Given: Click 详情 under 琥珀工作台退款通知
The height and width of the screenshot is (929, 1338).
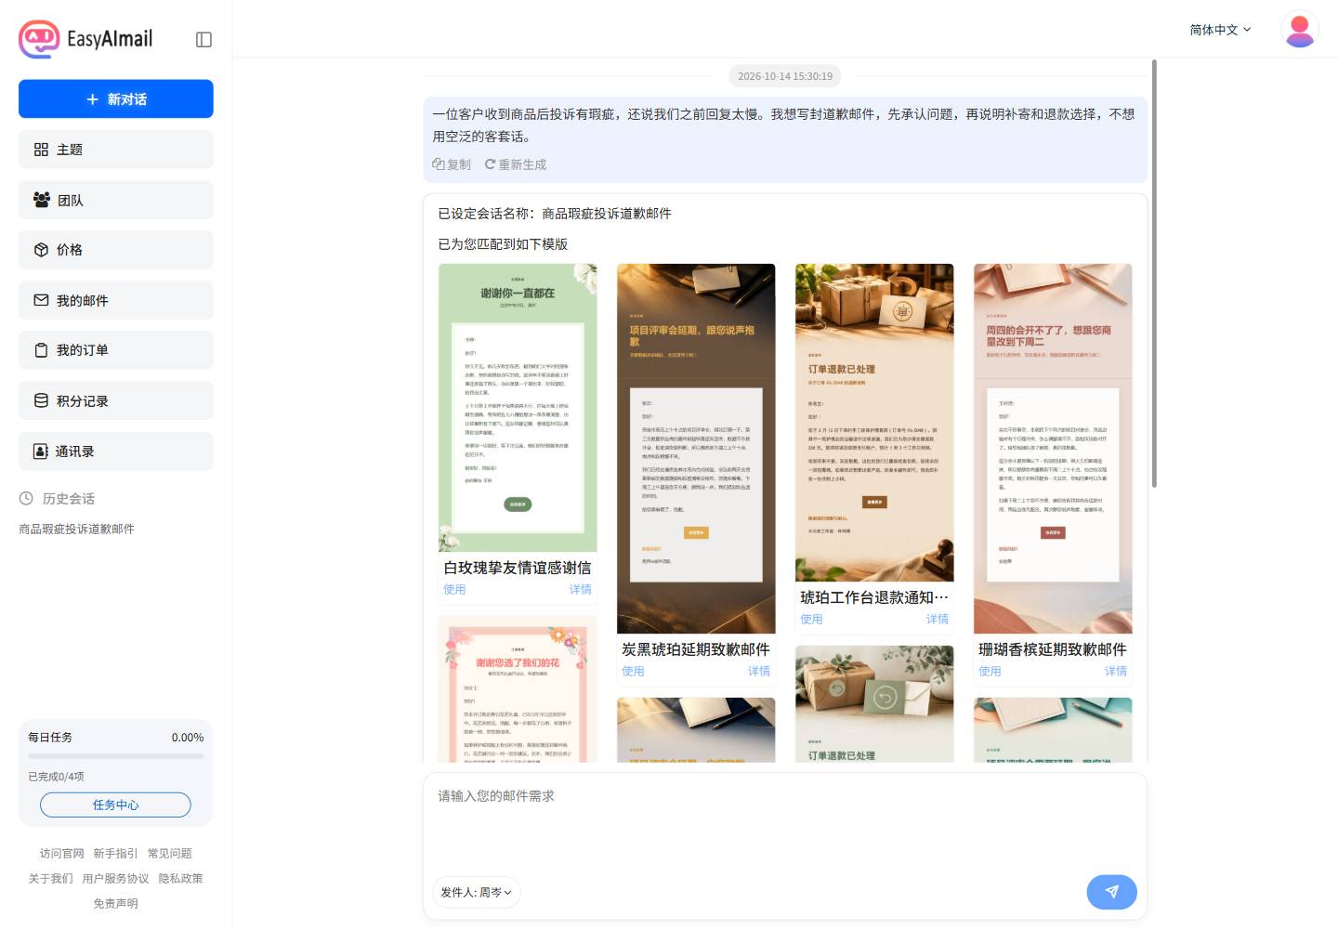Looking at the screenshot, I should click(x=938, y=619).
